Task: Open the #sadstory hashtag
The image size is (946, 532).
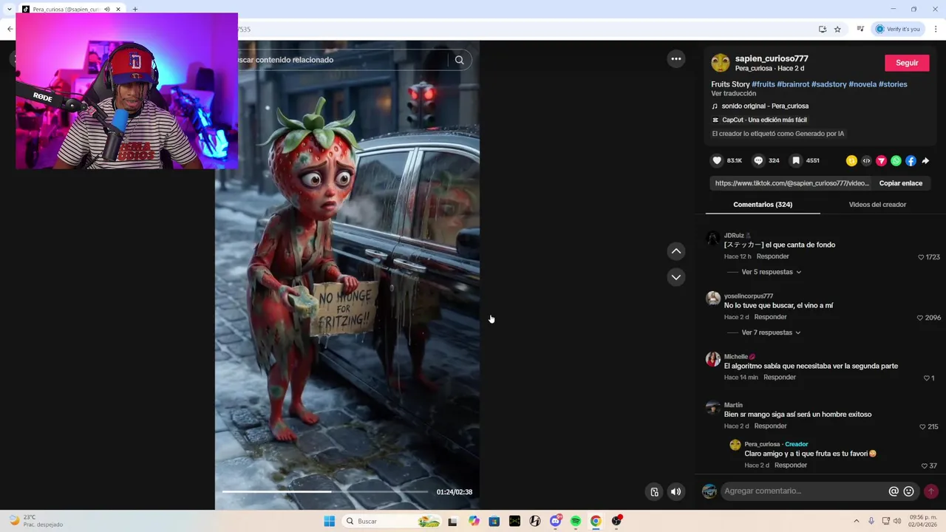Action: point(828,84)
